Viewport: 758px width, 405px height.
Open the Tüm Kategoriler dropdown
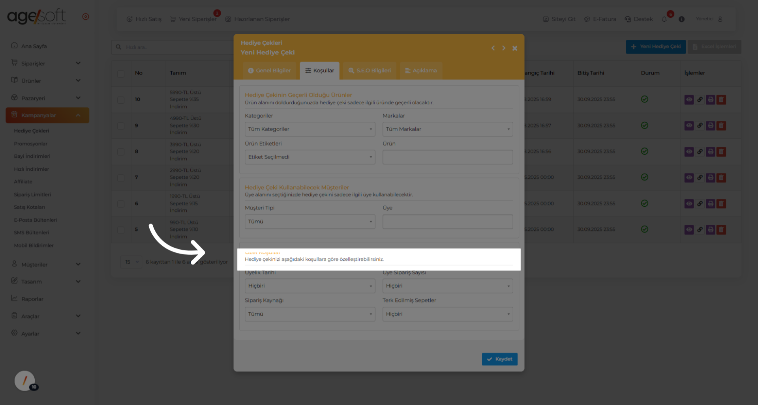tap(310, 129)
